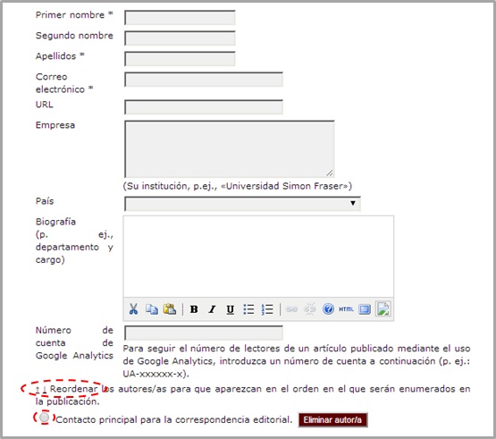Click the Correo electrónico input field
Image resolution: width=496 pixels, height=439 pixels.
point(204,80)
